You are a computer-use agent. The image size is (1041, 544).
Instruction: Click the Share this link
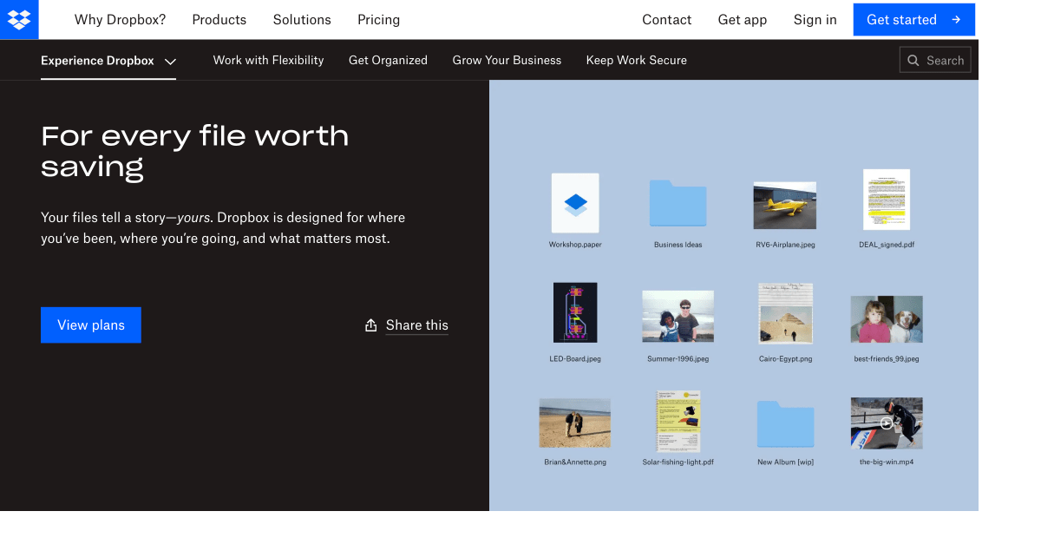[416, 324]
